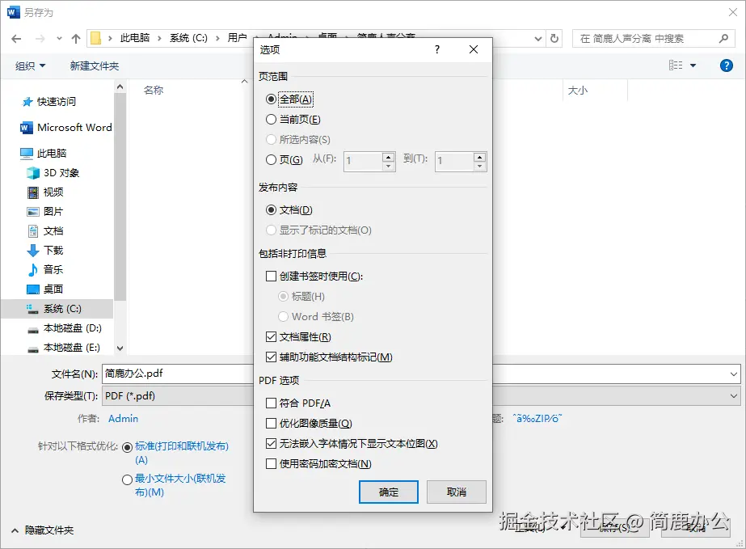Click the 新建文件夹 button
The height and width of the screenshot is (549, 746).
pos(95,65)
